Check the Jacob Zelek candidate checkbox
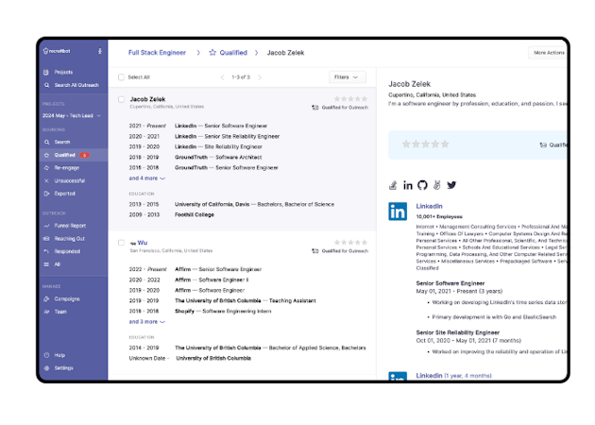The image size is (595, 425). coord(121,99)
